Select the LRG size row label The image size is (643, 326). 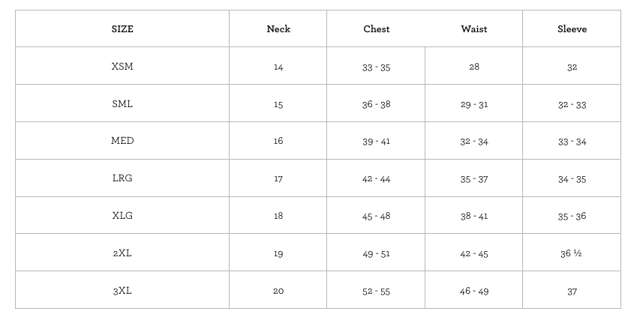point(122,178)
